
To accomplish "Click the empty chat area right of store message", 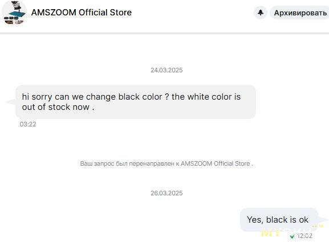I will click(x=291, y=102).
